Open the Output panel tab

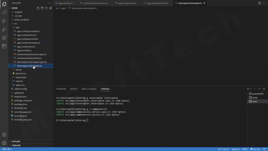(74, 89)
